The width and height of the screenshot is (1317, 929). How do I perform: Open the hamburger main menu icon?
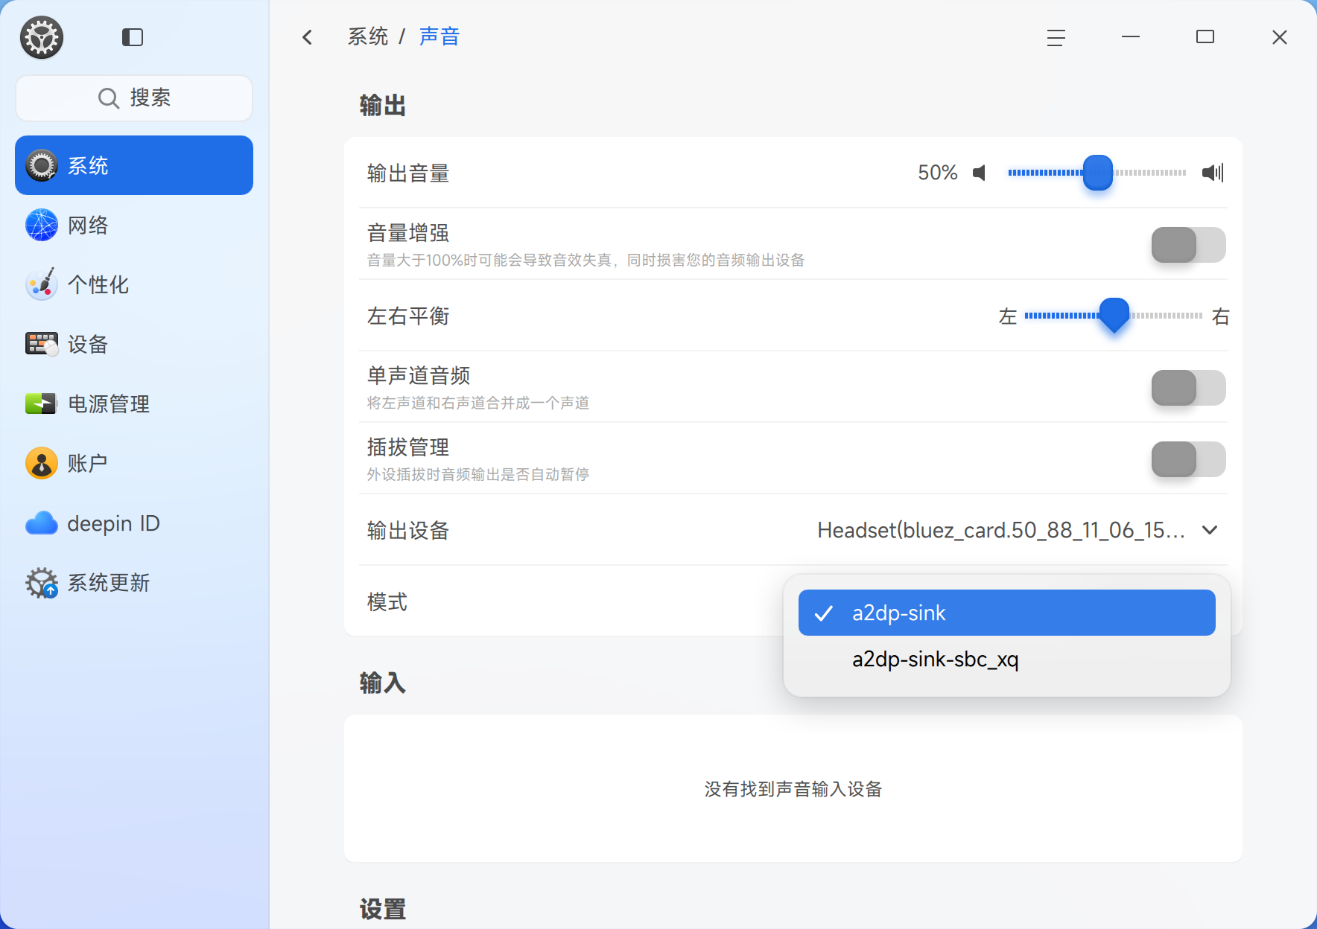(1056, 37)
